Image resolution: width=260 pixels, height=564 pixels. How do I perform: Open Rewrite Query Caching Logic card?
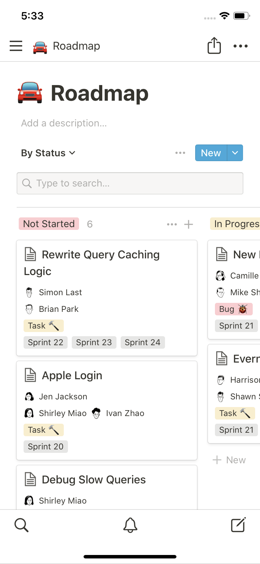101,263
